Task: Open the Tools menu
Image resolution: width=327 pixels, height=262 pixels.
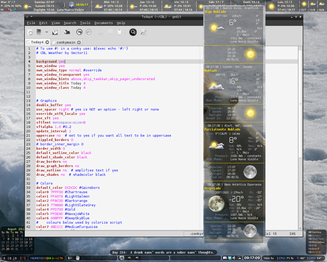Action: coord(85,23)
